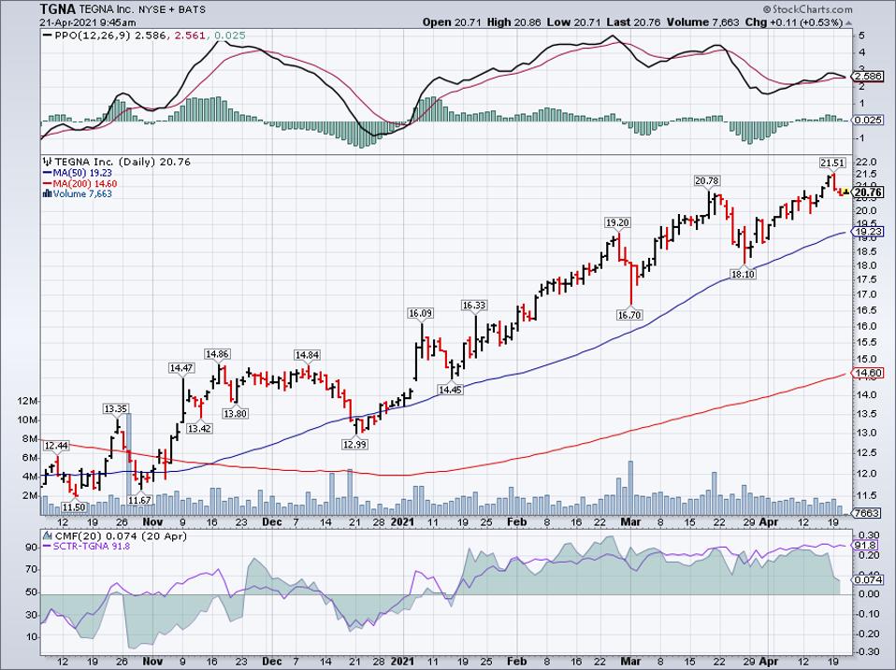The image size is (896, 670).
Task: Click the '2021' label on the price panel date axis
Action: pos(402,522)
